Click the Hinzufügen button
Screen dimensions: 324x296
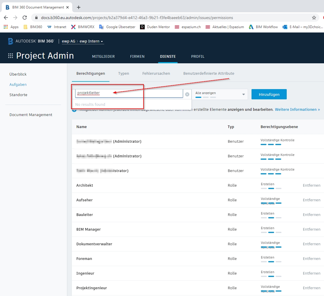click(x=269, y=94)
